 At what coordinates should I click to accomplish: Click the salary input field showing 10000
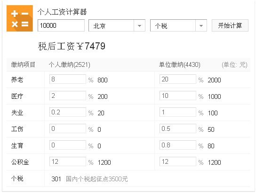(61, 25)
